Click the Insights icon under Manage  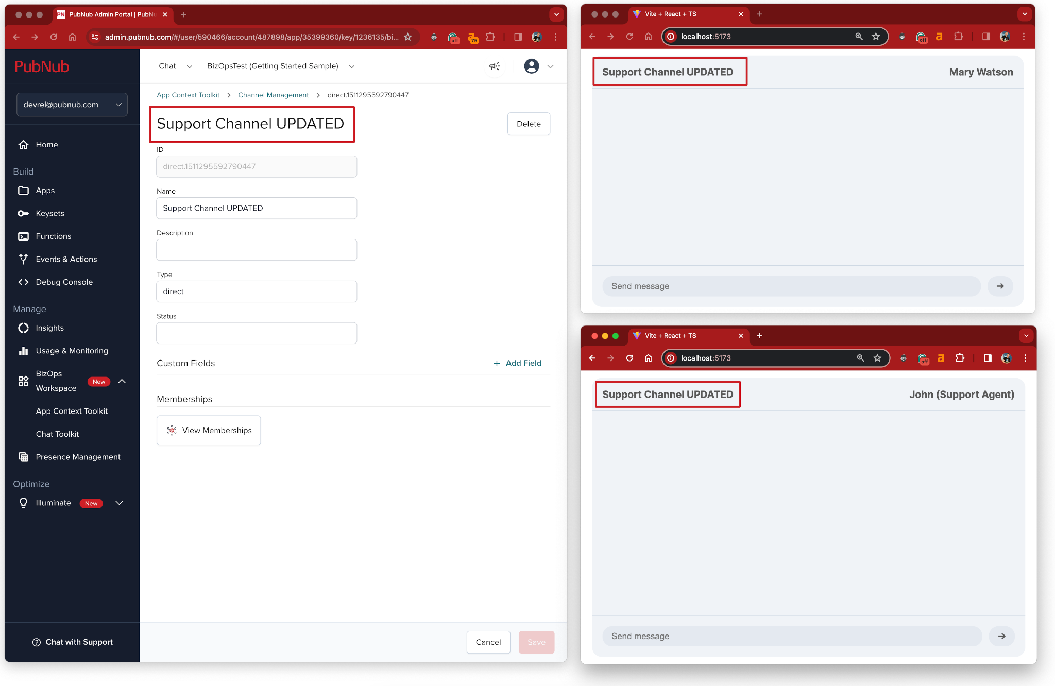point(23,328)
